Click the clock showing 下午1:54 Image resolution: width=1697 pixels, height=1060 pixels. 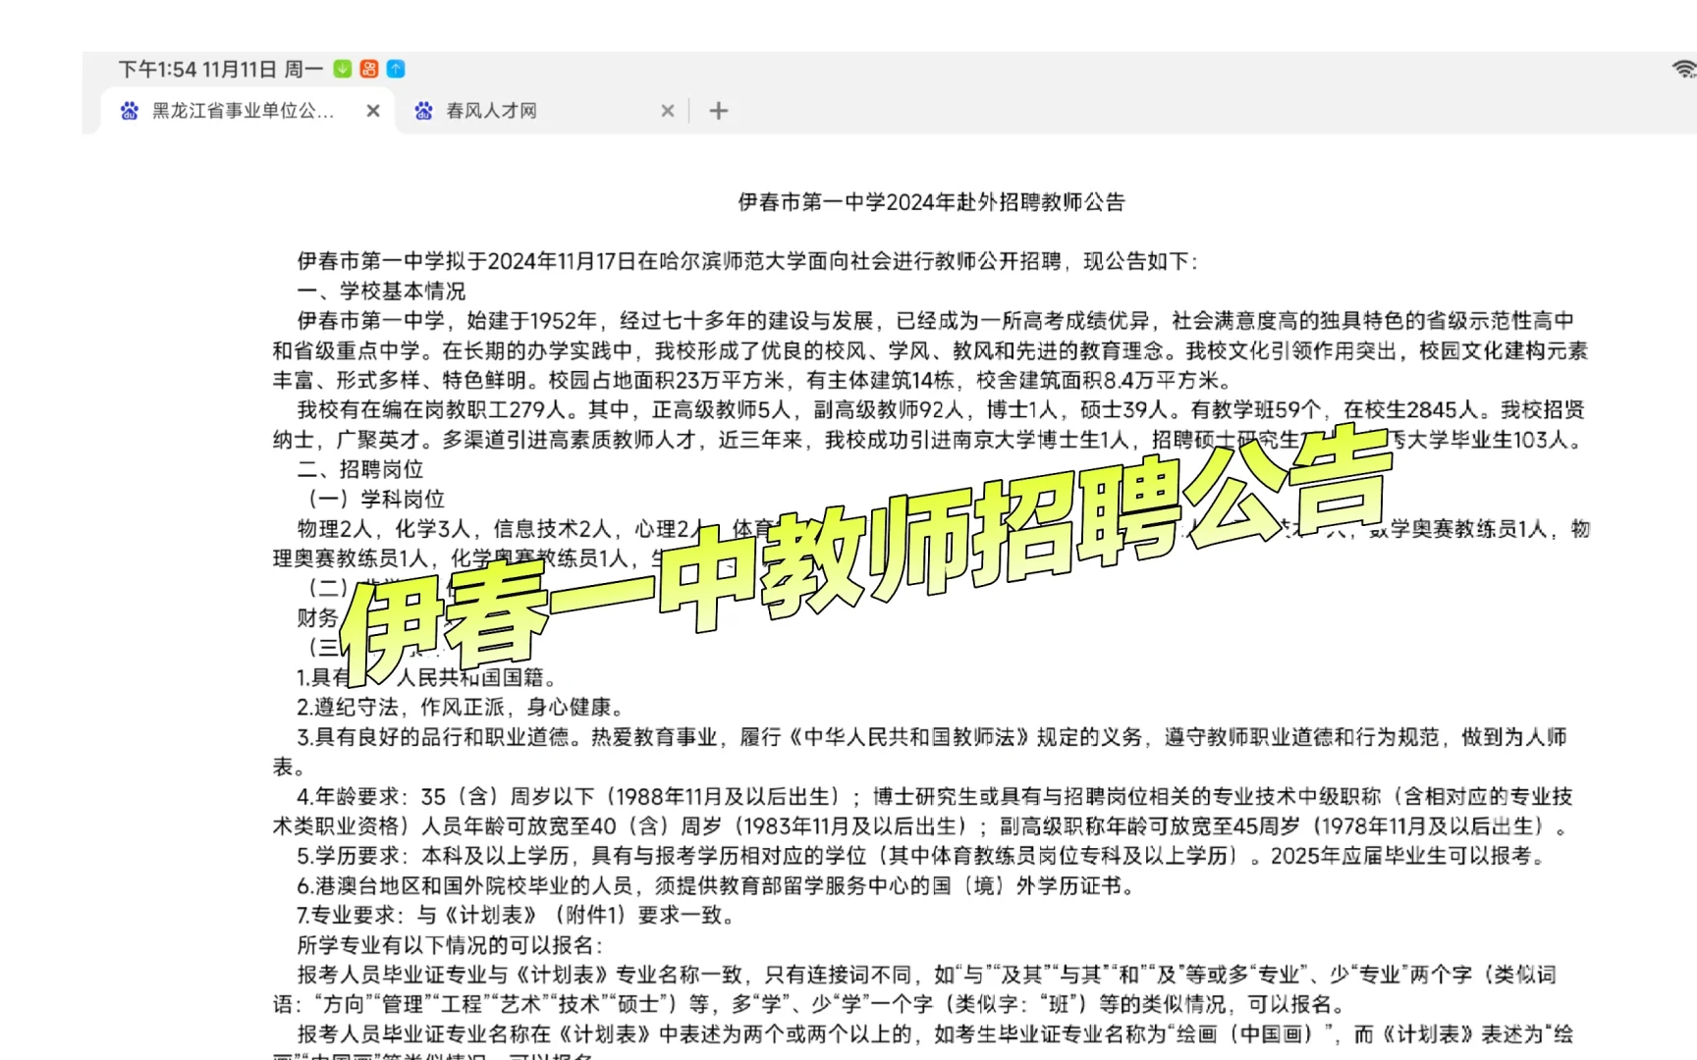point(157,69)
